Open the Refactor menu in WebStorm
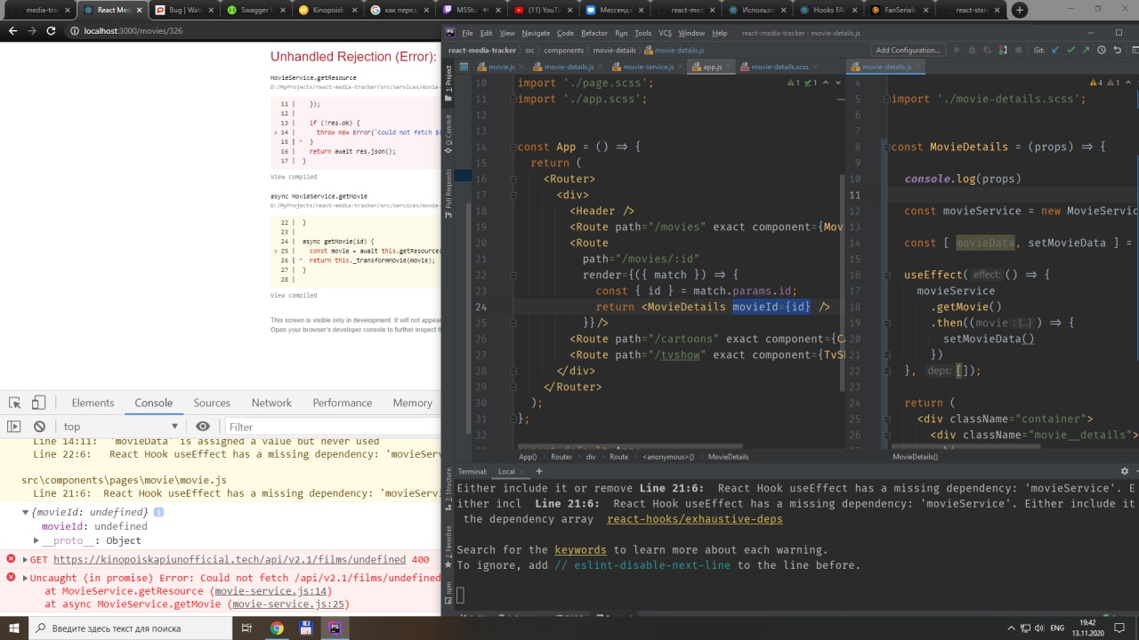The width and height of the screenshot is (1139, 640). pyautogui.click(x=594, y=33)
